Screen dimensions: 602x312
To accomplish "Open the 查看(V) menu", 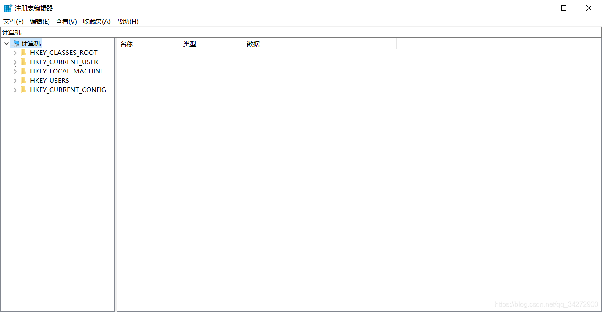I will pyautogui.click(x=66, y=22).
